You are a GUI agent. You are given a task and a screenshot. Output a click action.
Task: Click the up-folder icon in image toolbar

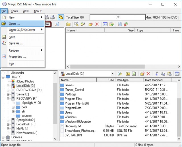pos(69,24)
